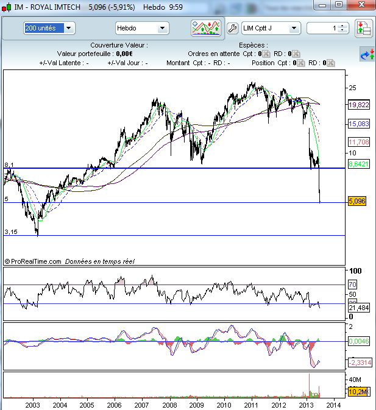Image resolution: width=376 pixels, height=410 pixels.
Task: Click the 2008 year label on time axis
Action: coord(169,405)
